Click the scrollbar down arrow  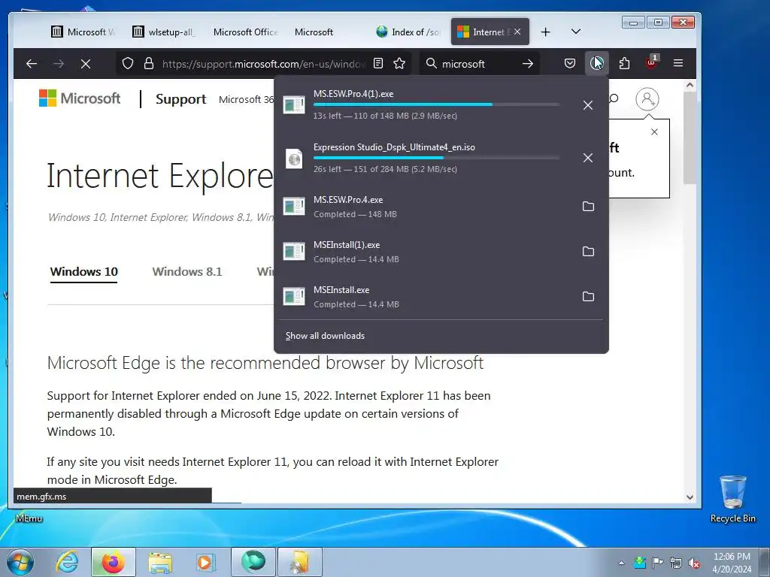pyautogui.click(x=690, y=497)
